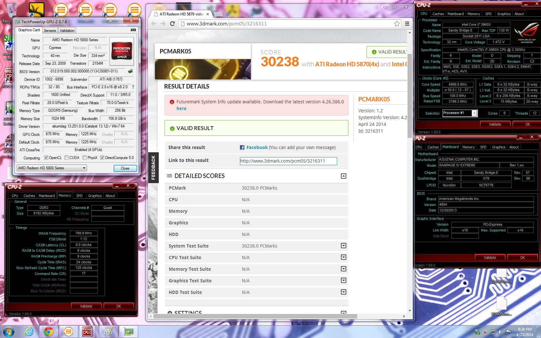
Task: Click the score value 30238
Action: (280, 62)
